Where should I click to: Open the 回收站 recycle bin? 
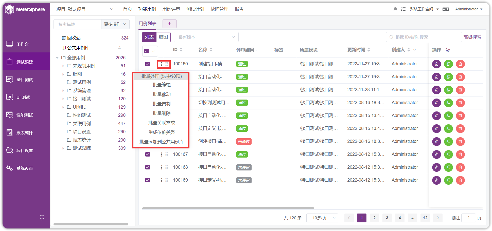pos(71,38)
